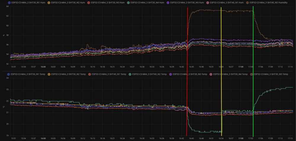Click the 16:48 tick in temperature chart
Viewport: 296px width, 141px height.
tap(201, 138)
